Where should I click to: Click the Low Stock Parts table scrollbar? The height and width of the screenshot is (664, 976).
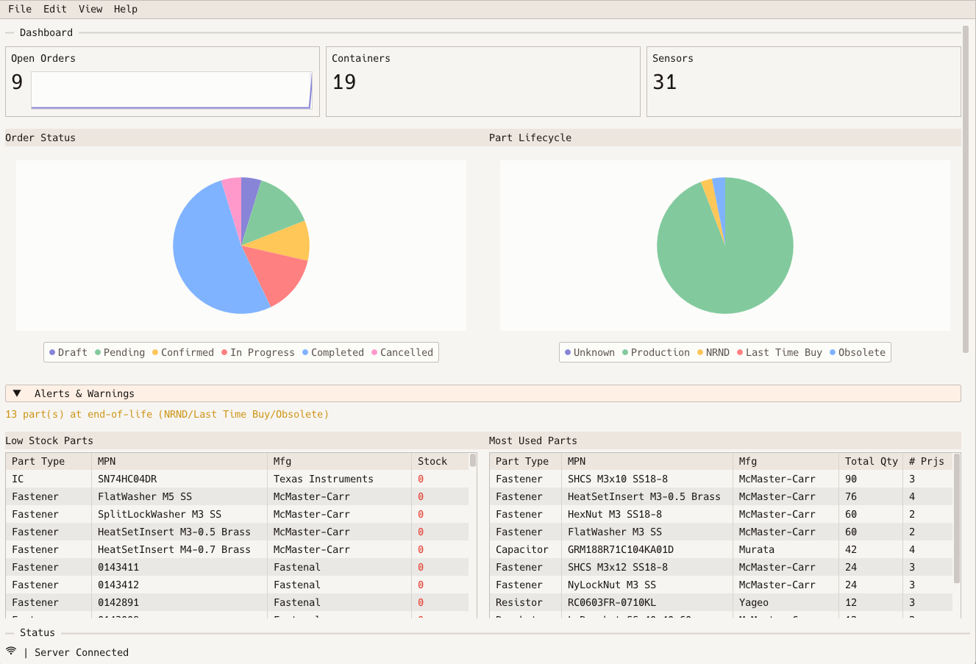coord(473,460)
